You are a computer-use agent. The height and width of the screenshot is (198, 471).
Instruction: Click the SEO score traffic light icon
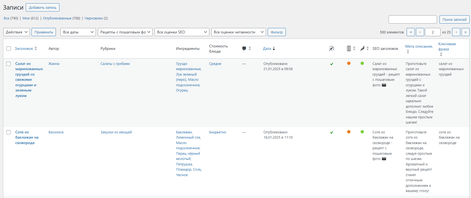point(349,48)
